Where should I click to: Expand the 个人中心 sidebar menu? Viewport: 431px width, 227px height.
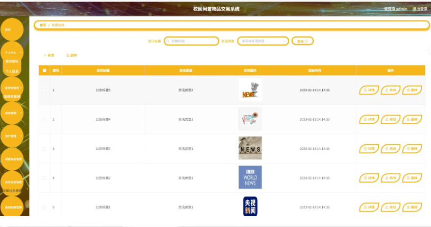[x=12, y=52]
